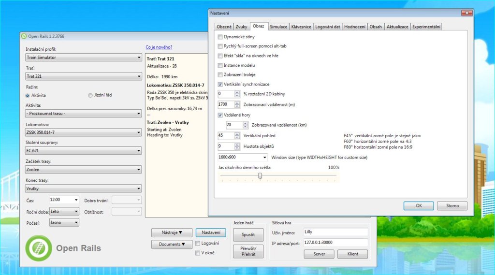
Task: Open Window size dropdown 1600x900
Action: pos(243,157)
